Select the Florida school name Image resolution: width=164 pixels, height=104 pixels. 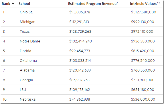click(x=25, y=51)
